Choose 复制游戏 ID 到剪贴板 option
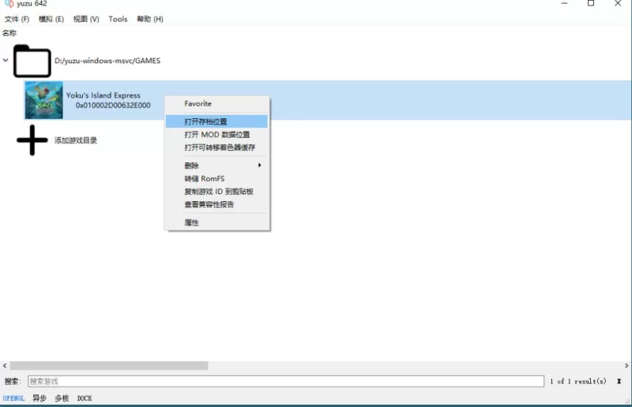Viewport: 632px width, 407px height. (x=219, y=191)
